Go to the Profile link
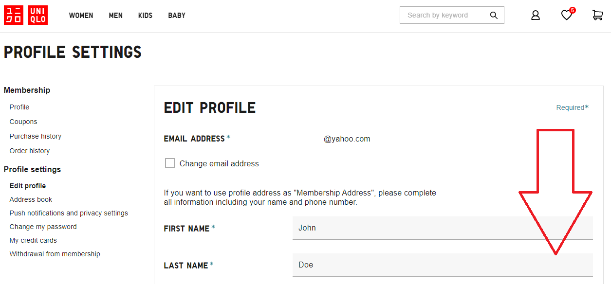The height and width of the screenshot is (284, 611). (x=19, y=107)
